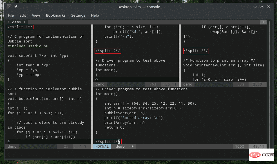This screenshot has width=277, height=164.
Task: Click the NORMAL mode indicator in status line
Action: [x=102, y=147]
